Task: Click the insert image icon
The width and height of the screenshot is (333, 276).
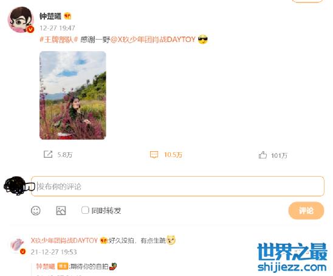Action: pyautogui.click(x=61, y=211)
